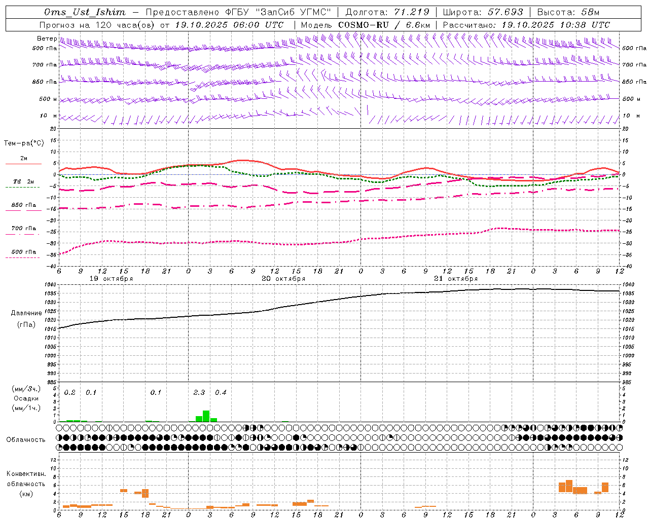Click the date label "21 октября"
Viewport: 649px width, 519px height.
click(x=456, y=279)
